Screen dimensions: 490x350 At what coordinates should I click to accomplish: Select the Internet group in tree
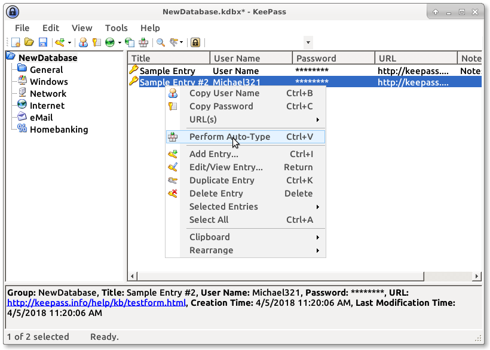coord(47,106)
